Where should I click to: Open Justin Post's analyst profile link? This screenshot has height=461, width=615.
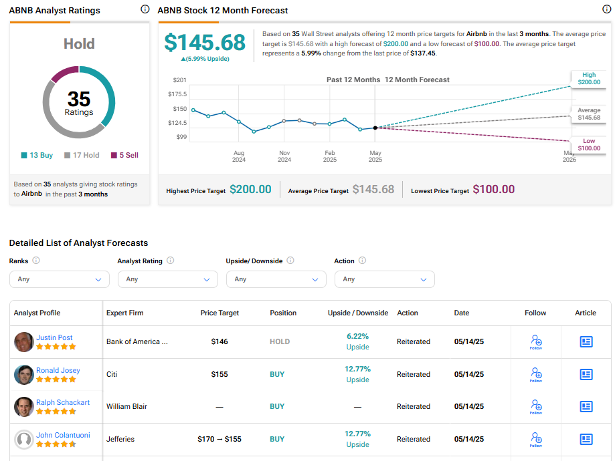pos(54,337)
